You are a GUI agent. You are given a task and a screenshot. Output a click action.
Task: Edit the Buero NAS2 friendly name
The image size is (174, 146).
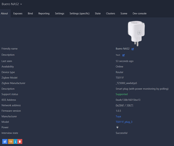tap(133, 49)
